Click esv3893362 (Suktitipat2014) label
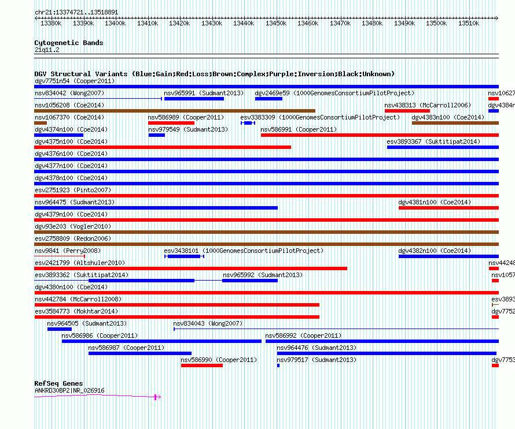This screenshot has width=515, height=429. click(82, 275)
